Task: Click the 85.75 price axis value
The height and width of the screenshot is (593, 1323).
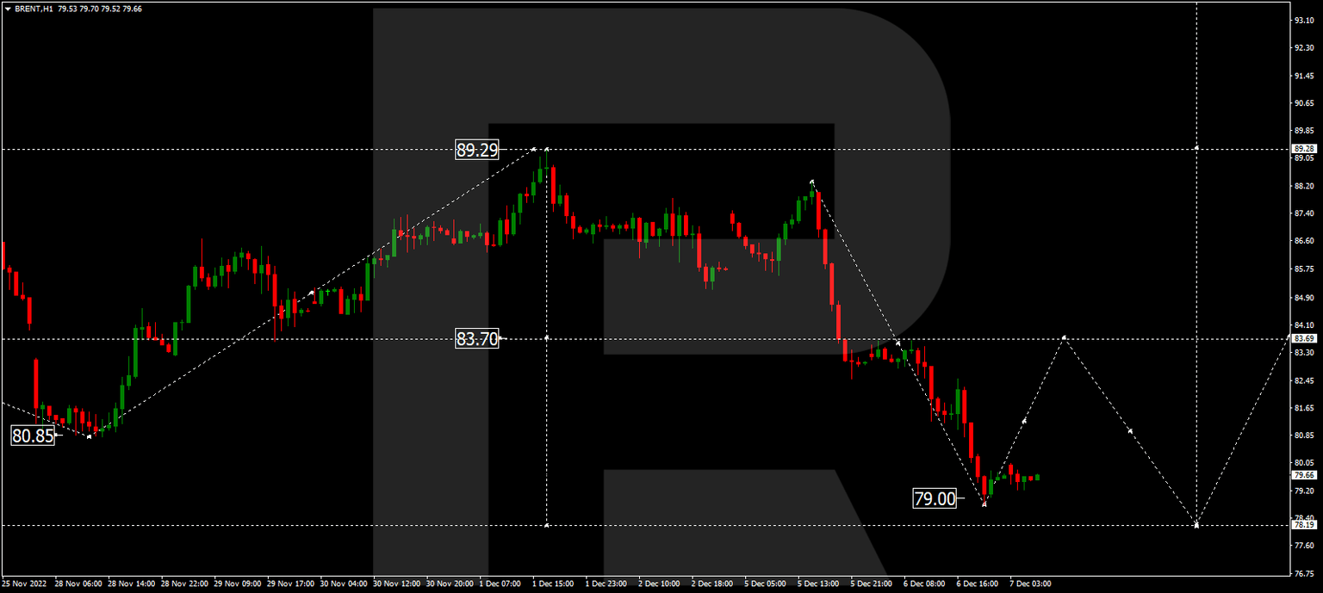Action: click(1303, 269)
